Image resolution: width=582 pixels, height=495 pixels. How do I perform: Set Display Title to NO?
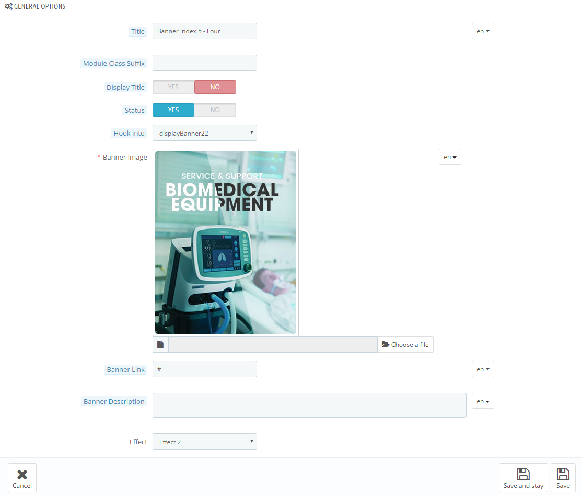pyautogui.click(x=215, y=87)
